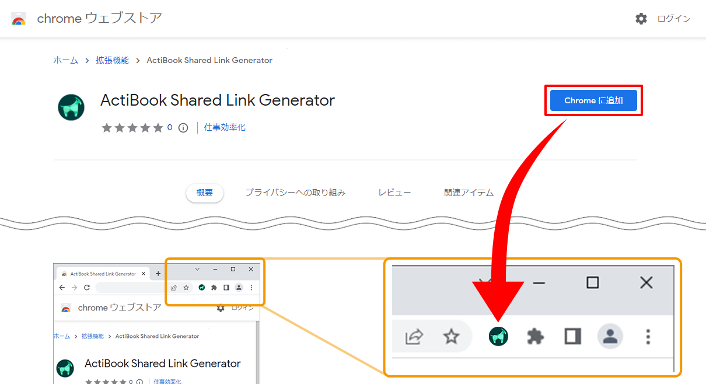Click the main ActiBook Shared Link Generator heading

coord(218,100)
